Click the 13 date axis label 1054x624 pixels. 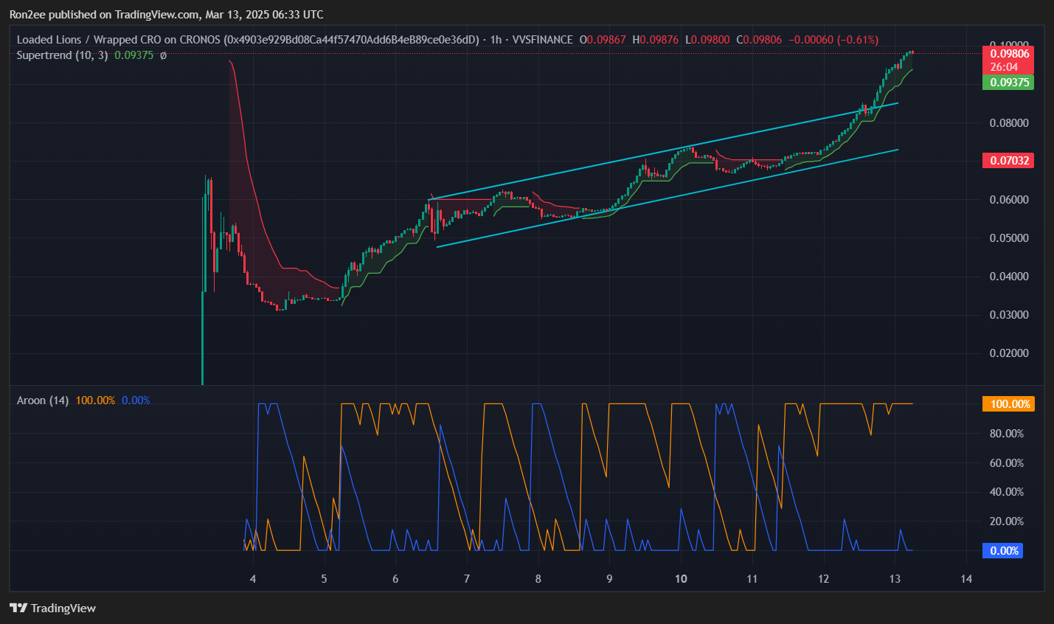895,579
